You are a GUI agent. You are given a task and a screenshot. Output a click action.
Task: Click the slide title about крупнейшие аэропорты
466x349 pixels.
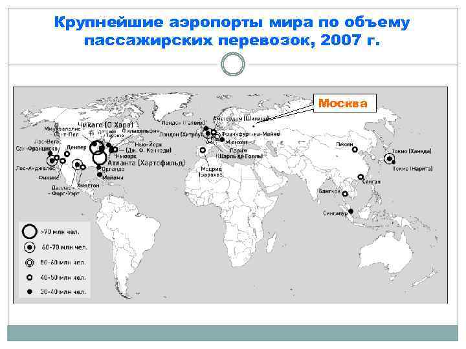click(x=232, y=31)
